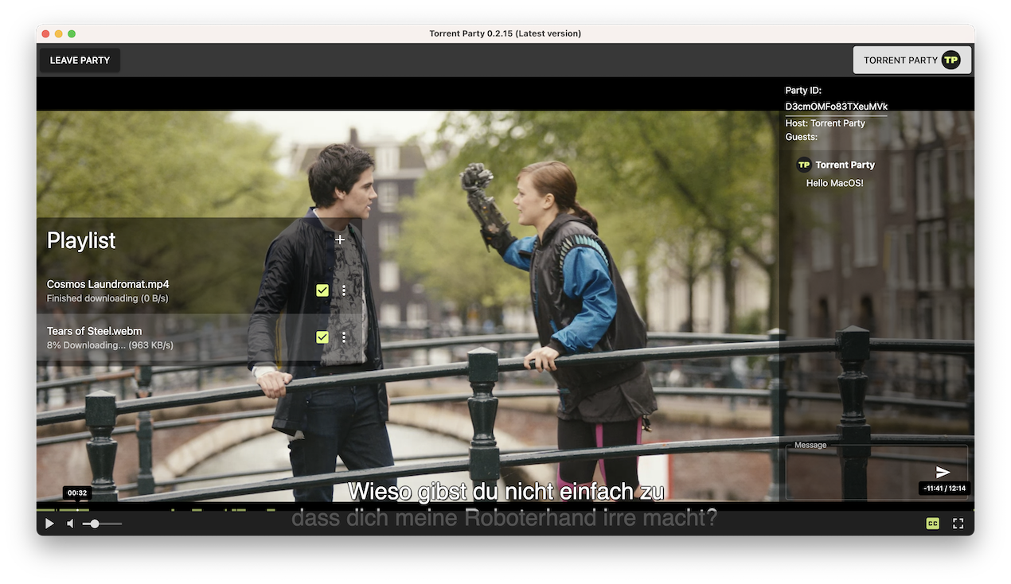Click the LEAVE PARTY button
This screenshot has height=584, width=1011.
[80, 60]
